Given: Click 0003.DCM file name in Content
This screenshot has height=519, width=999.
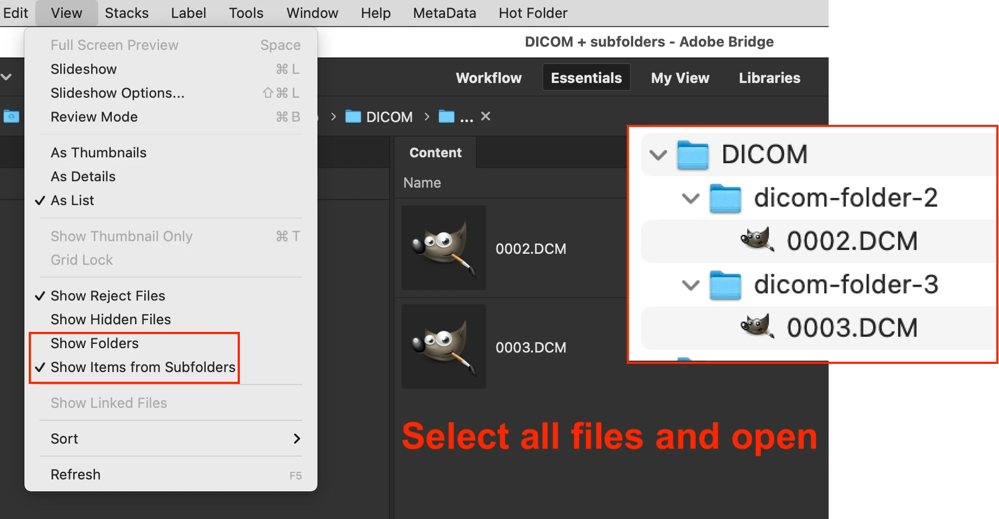Looking at the screenshot, I should tap(531, 348).
